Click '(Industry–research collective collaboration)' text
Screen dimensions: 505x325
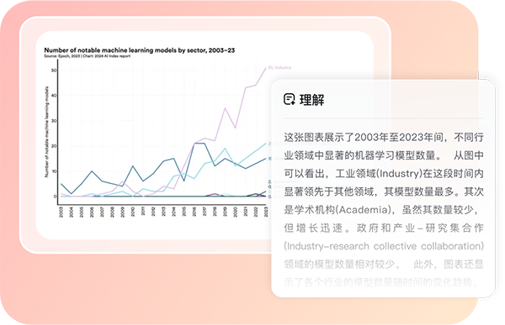click(x=384, y=246)
